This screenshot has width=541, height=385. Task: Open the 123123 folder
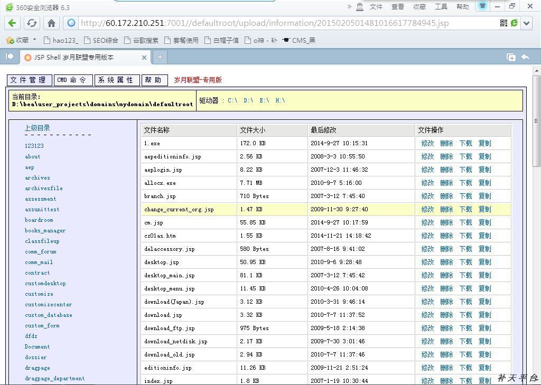34,146
